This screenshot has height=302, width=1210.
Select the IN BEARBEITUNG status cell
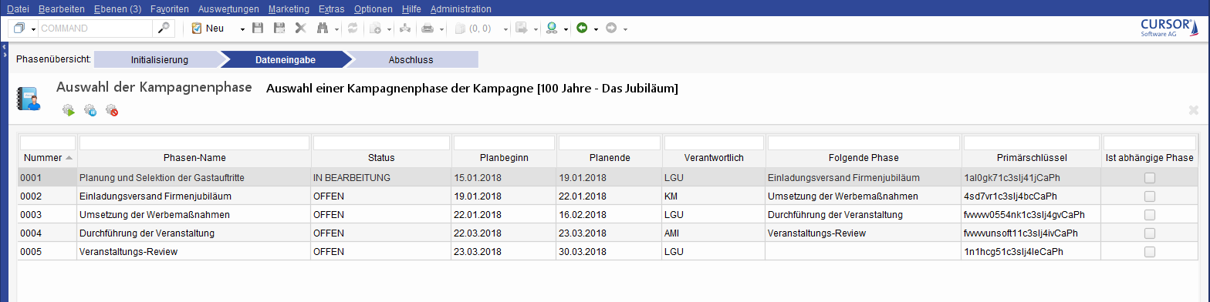(381, 178)
